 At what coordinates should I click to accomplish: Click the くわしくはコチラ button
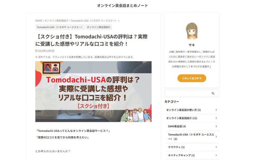click(x=192, y=78)
